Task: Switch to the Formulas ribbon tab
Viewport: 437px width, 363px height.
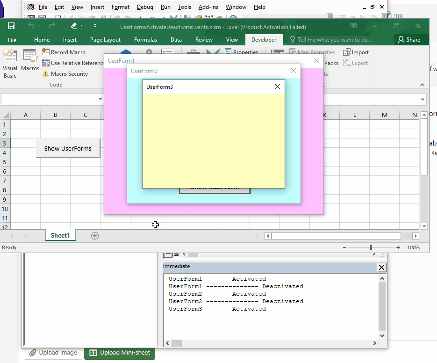Action: (x=145, y=40)
